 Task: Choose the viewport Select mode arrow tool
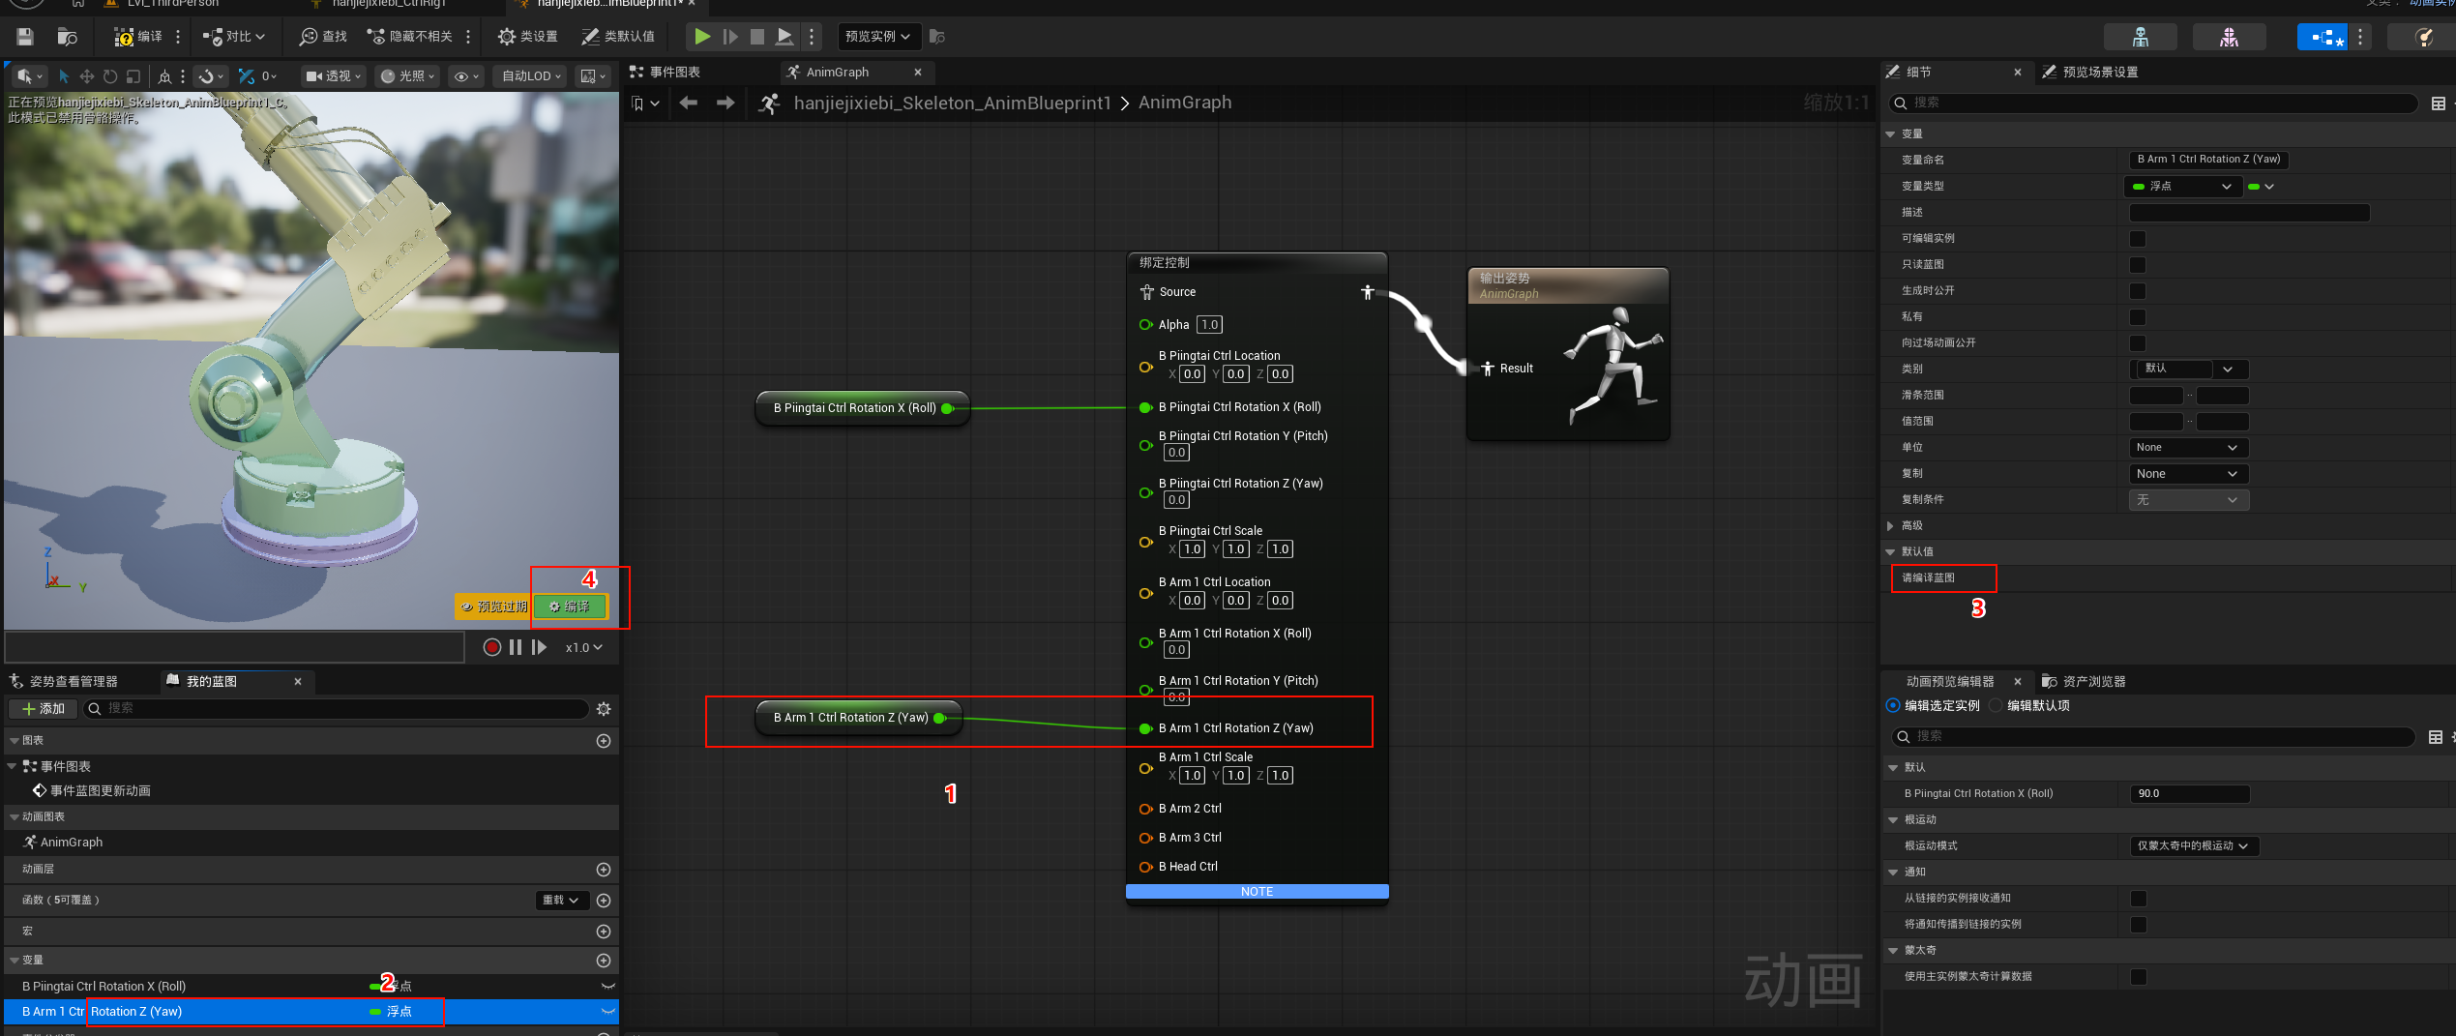[64, 76]
